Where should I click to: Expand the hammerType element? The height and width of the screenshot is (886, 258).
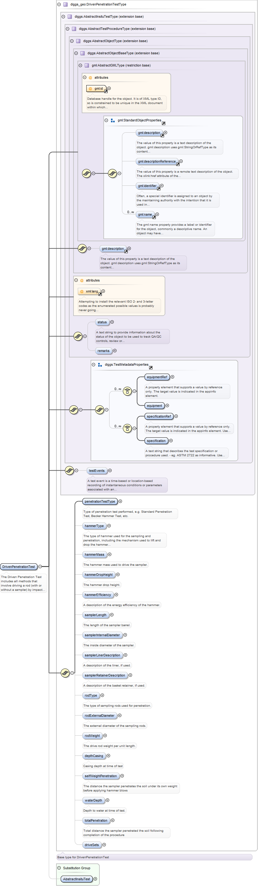109,526
